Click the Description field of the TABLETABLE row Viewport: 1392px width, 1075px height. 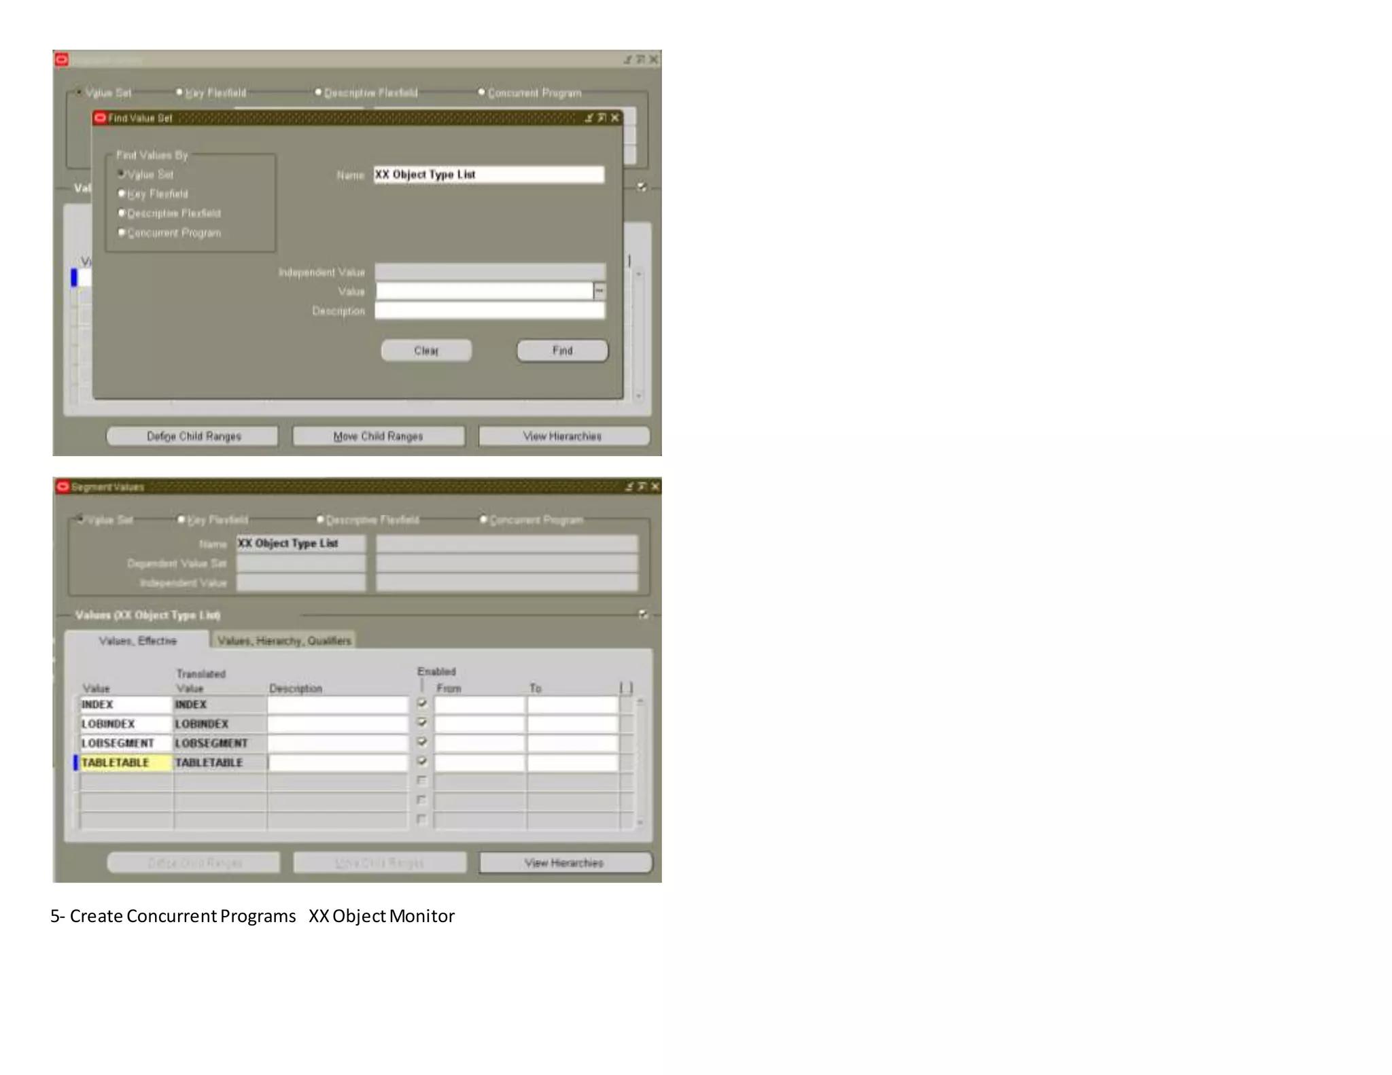tap(338, 762)
